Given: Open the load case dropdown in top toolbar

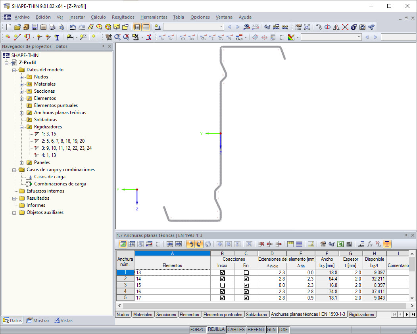Looking at the screenshot, I should pos(221,27).
